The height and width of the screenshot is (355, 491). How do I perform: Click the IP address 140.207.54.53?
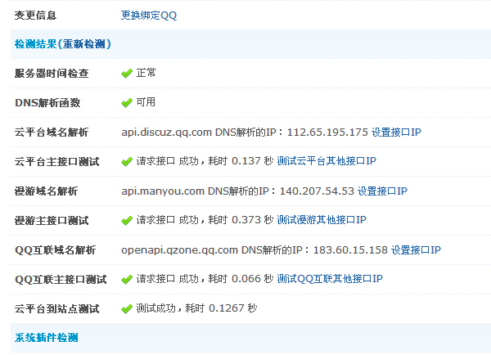[x=317, y=191]
